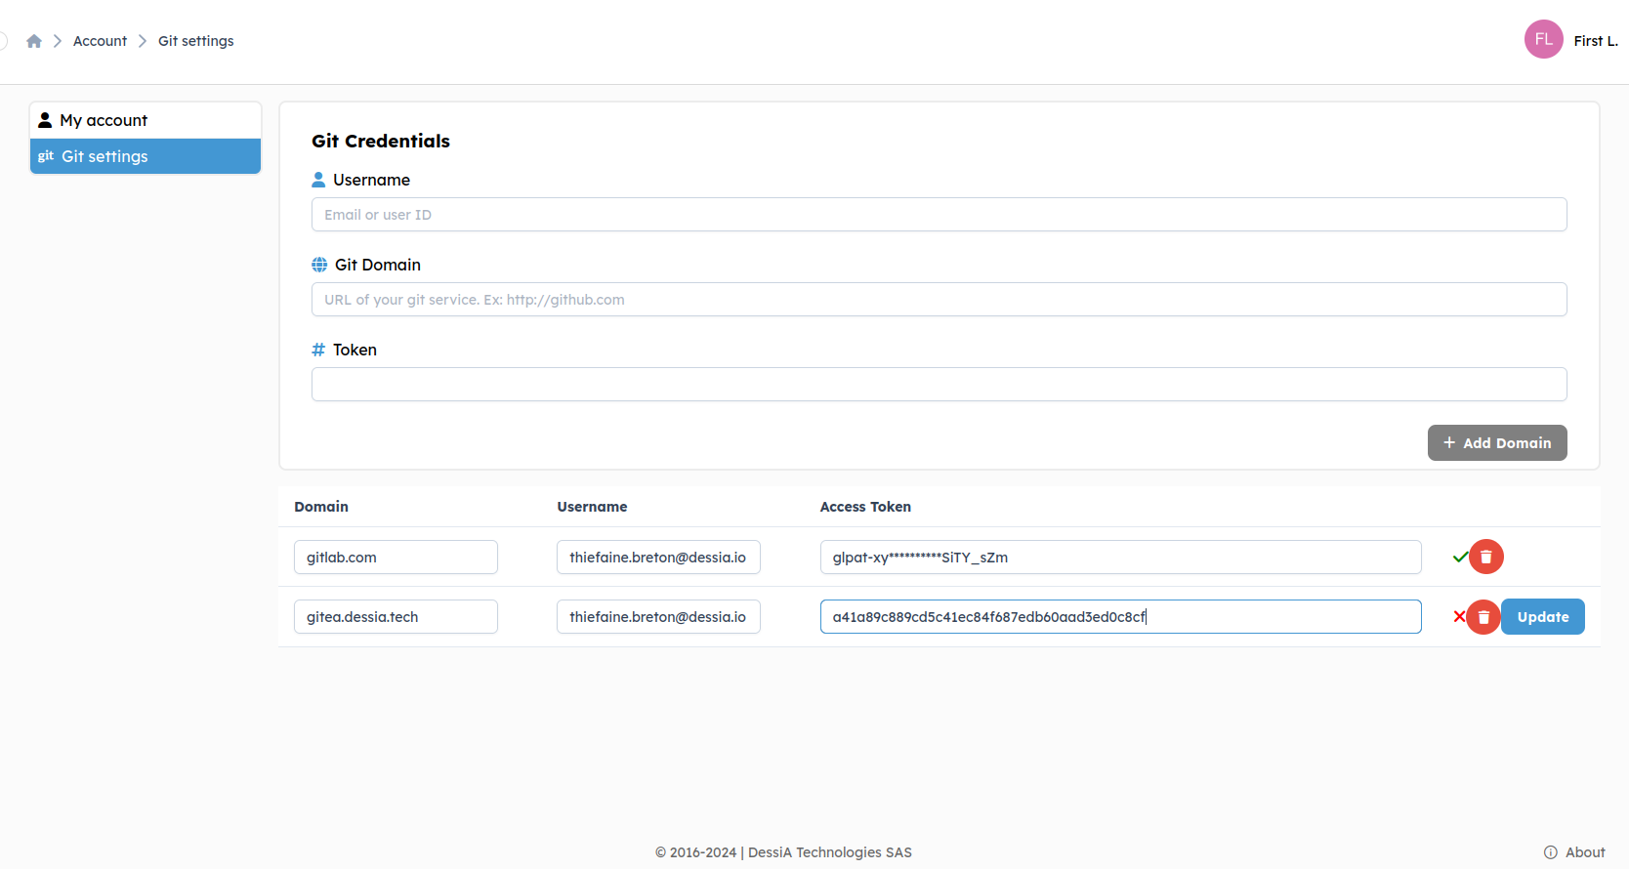The height and width of the screenshot is (869, 1629).
Task: Select Git settings in the sidebar
Action: (104, 156)
